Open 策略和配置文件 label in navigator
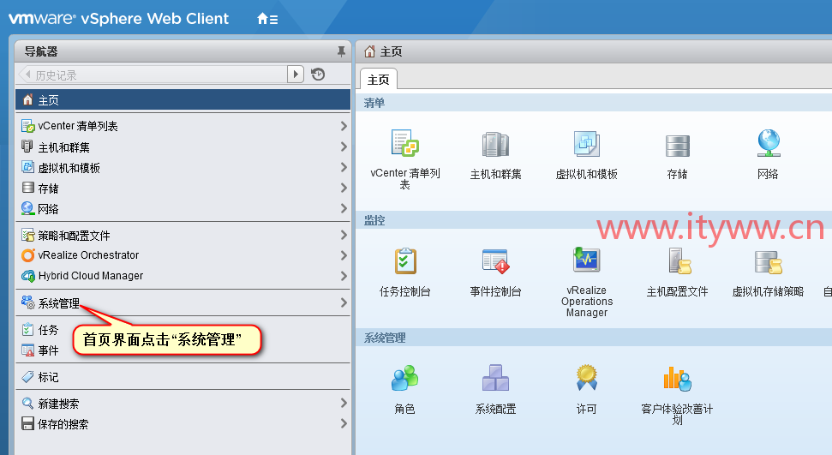The image size is (832, 455). (75, 235)
